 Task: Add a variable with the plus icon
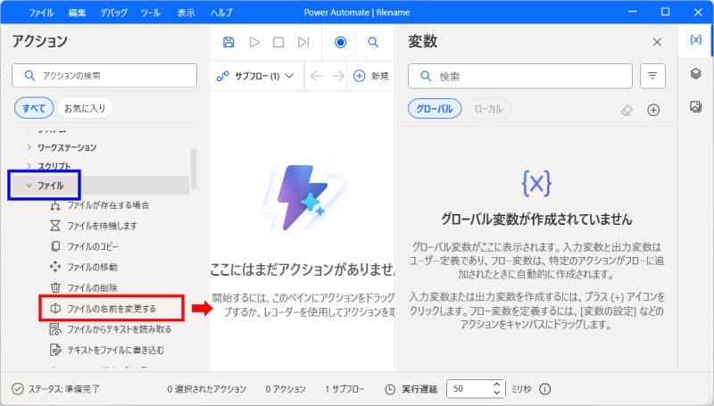click(653, 110)
